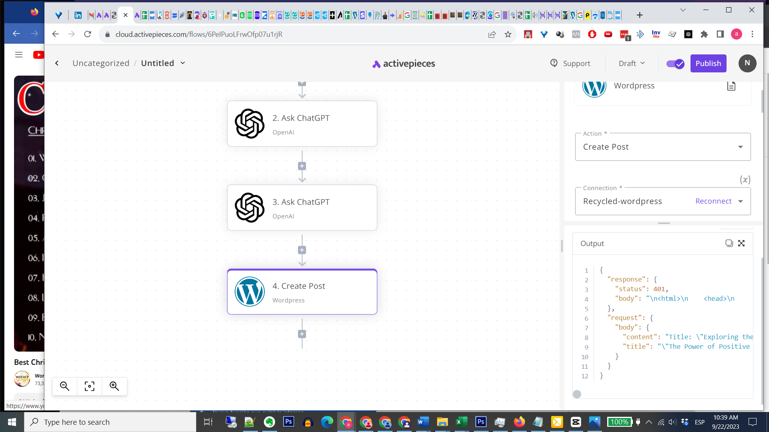Open File Explorer from the taskbar

tap(442, 422)
